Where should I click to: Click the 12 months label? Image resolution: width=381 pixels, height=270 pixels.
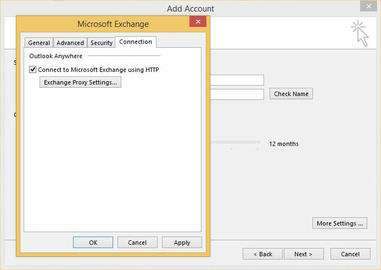(x=284, y=144)
